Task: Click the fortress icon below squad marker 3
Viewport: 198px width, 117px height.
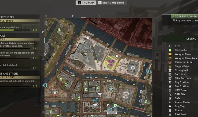Action: pyautogui.click(x=95, y=106)
